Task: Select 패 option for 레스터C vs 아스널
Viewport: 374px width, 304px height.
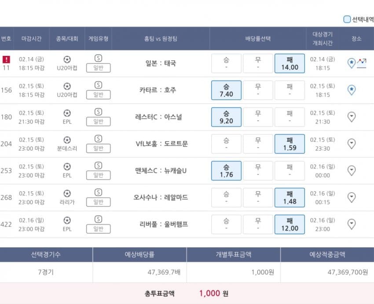Action: (290, 117)
